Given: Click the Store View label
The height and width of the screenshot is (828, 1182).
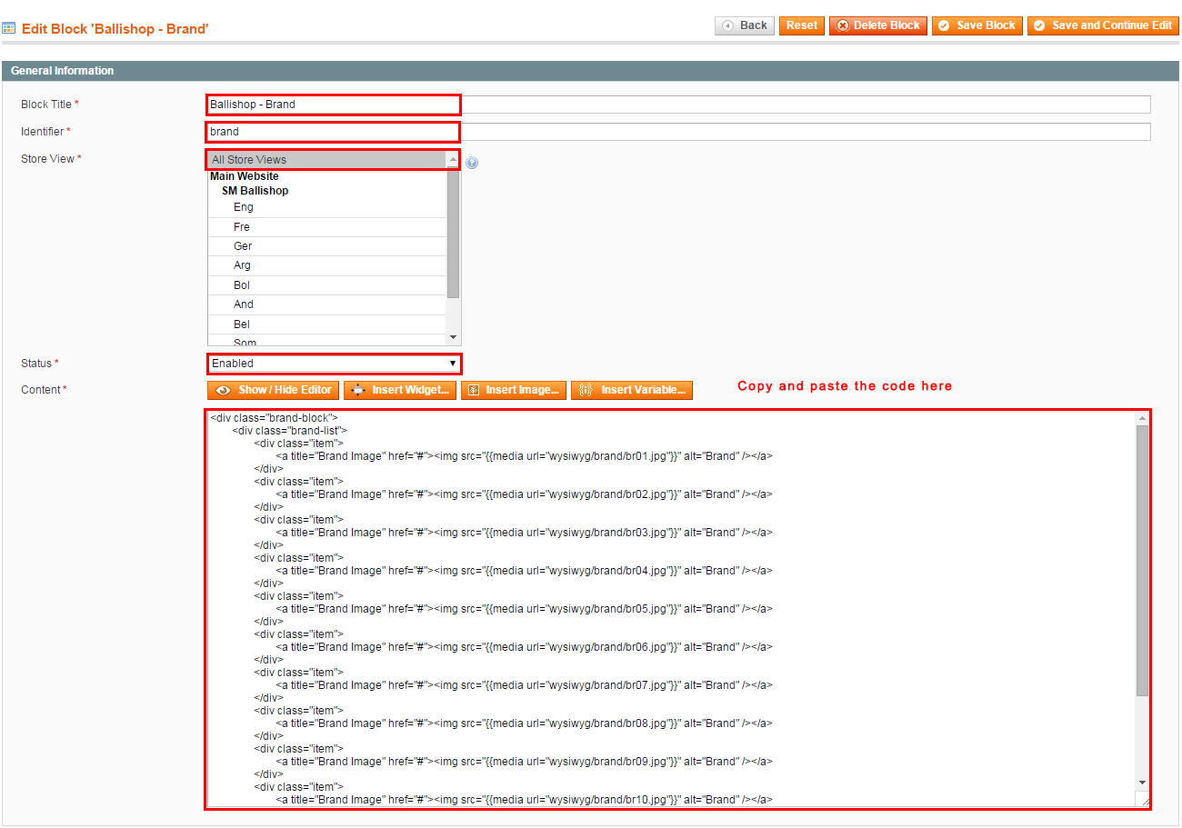Looking at the screenshot, I should tap(51, 159).
